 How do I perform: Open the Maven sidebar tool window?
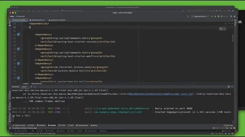point(235,23)
